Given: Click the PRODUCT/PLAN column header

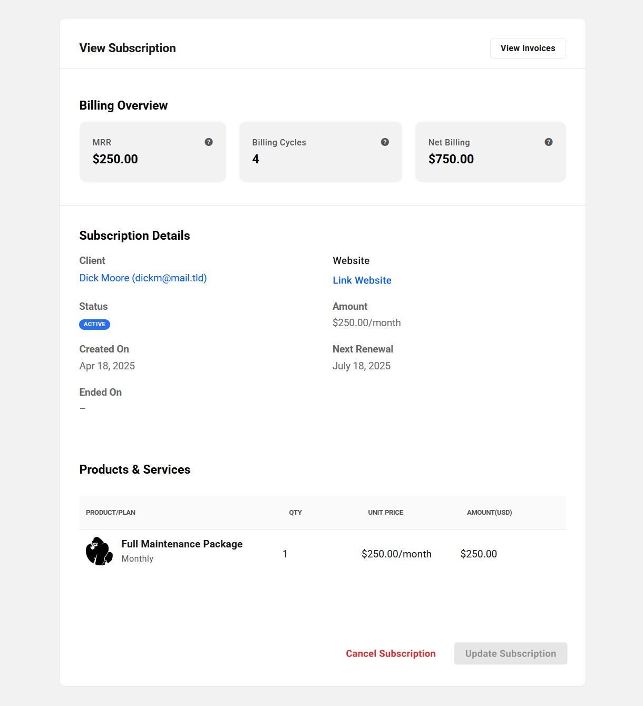Looking at the screenshot, I should pyautogui.click(x=111, y=513).
